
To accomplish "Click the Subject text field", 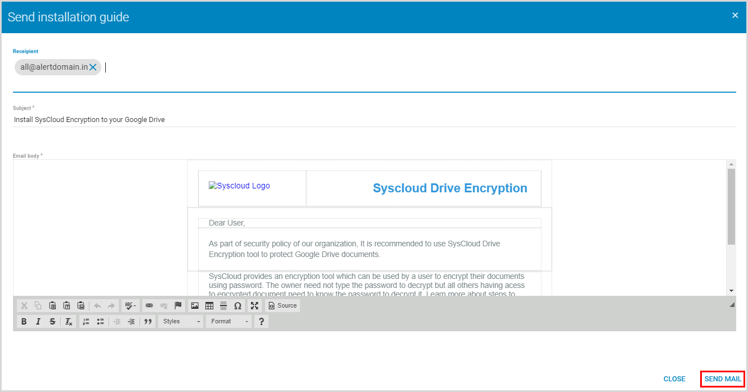I will click(x=374, y=120).
